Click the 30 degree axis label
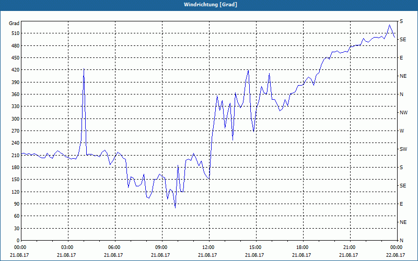This screenshot has width=418, height=261. [x=17, y=228]
